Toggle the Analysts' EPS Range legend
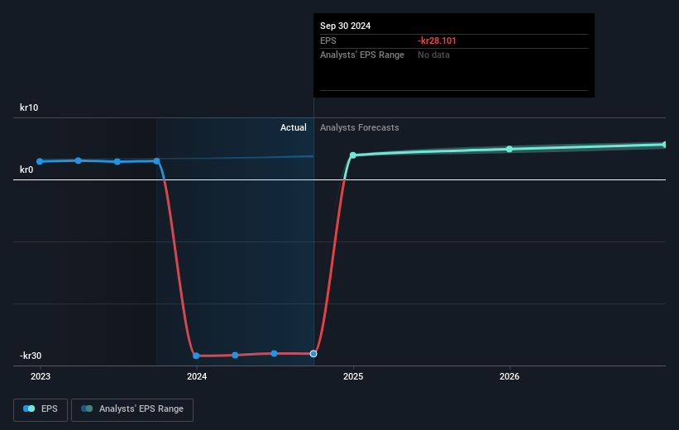Screen dimensions: 679x430 (x=132, y=409)
